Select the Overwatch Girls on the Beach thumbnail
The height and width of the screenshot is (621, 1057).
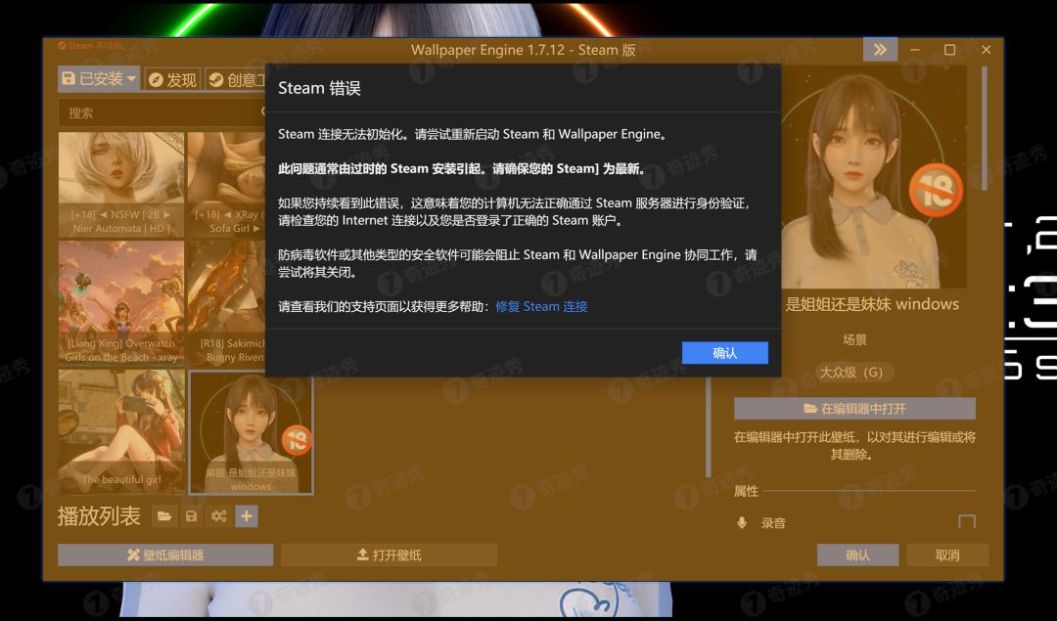click(121, 303)
